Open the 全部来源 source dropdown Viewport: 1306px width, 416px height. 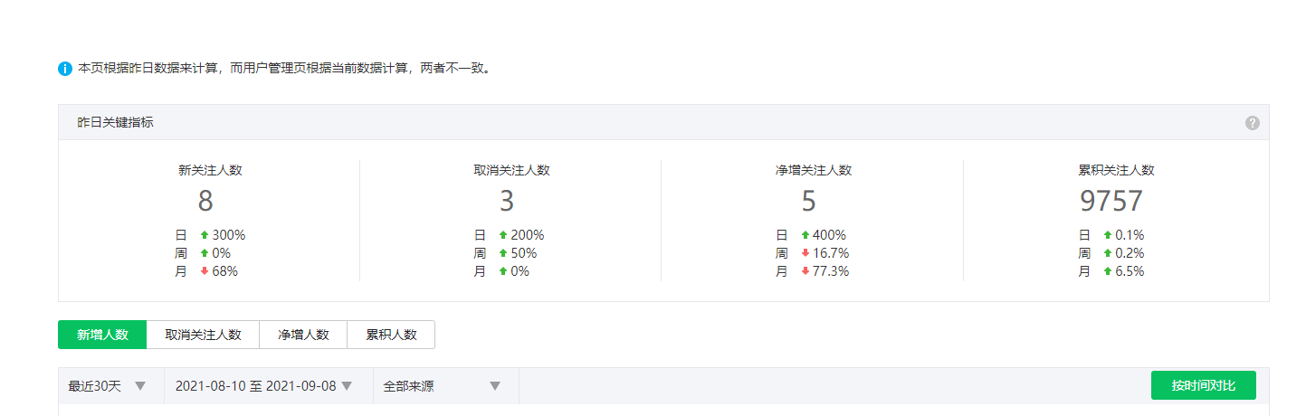click(x=442, y=386)
